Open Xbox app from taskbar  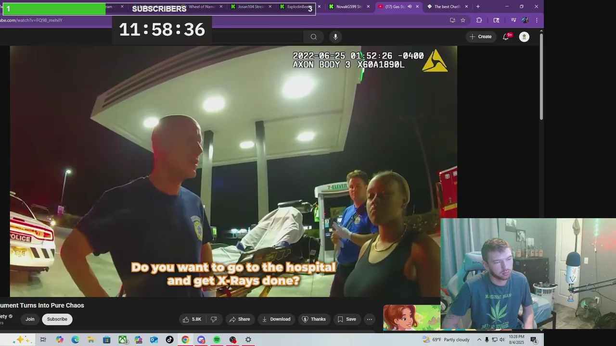click(123, 340)
